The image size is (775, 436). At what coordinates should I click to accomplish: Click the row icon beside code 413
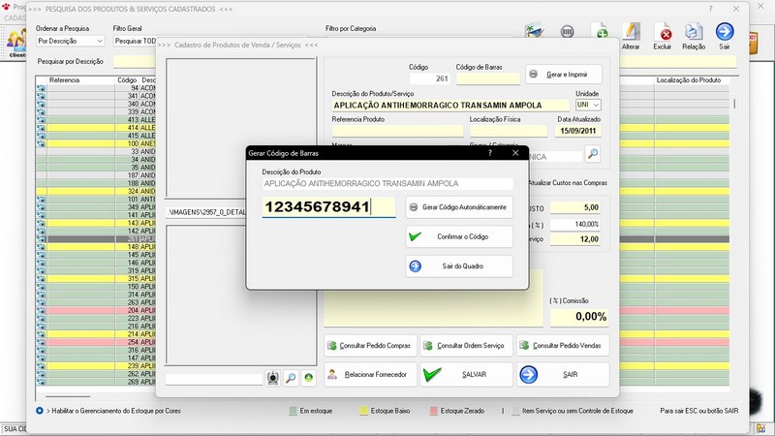[x=41, y=119]
